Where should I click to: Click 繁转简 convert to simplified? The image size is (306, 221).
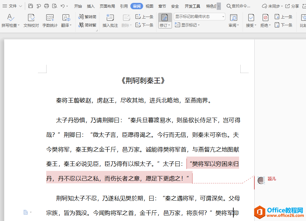(x=87, y=17)
